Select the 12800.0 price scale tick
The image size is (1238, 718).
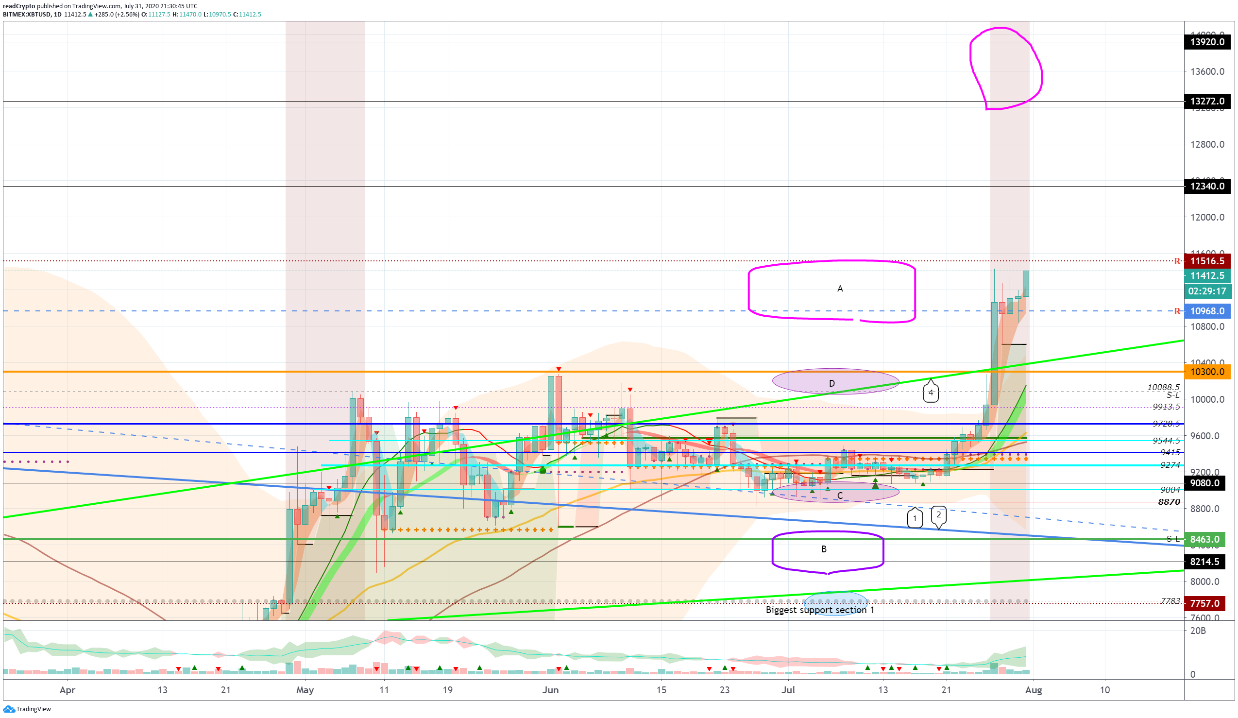[1207, 144]
